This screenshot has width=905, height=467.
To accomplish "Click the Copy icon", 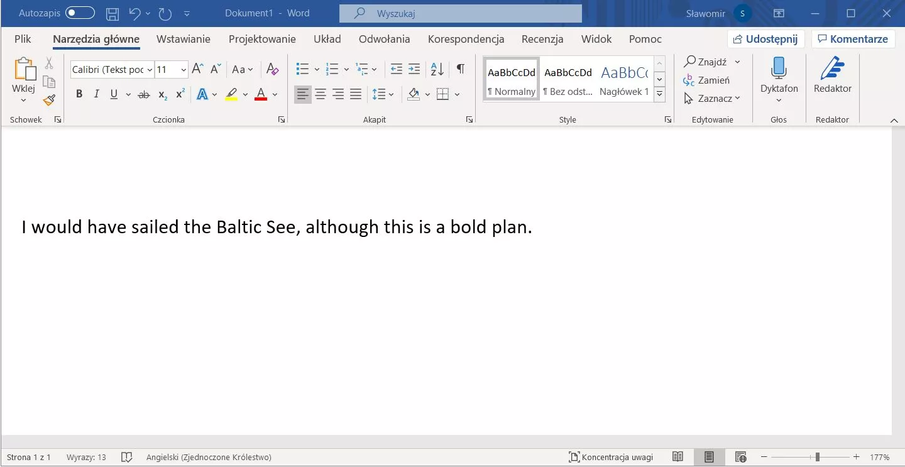I will click(x=49, y=82).
